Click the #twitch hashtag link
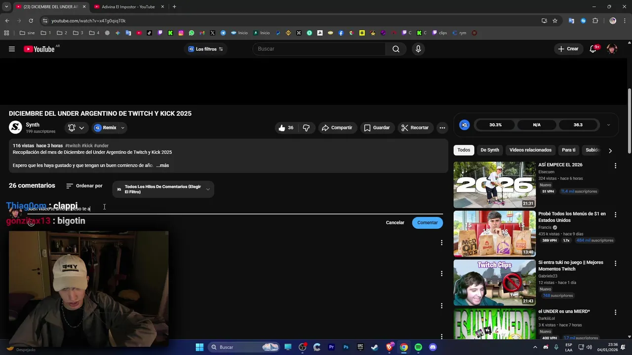 73,146
